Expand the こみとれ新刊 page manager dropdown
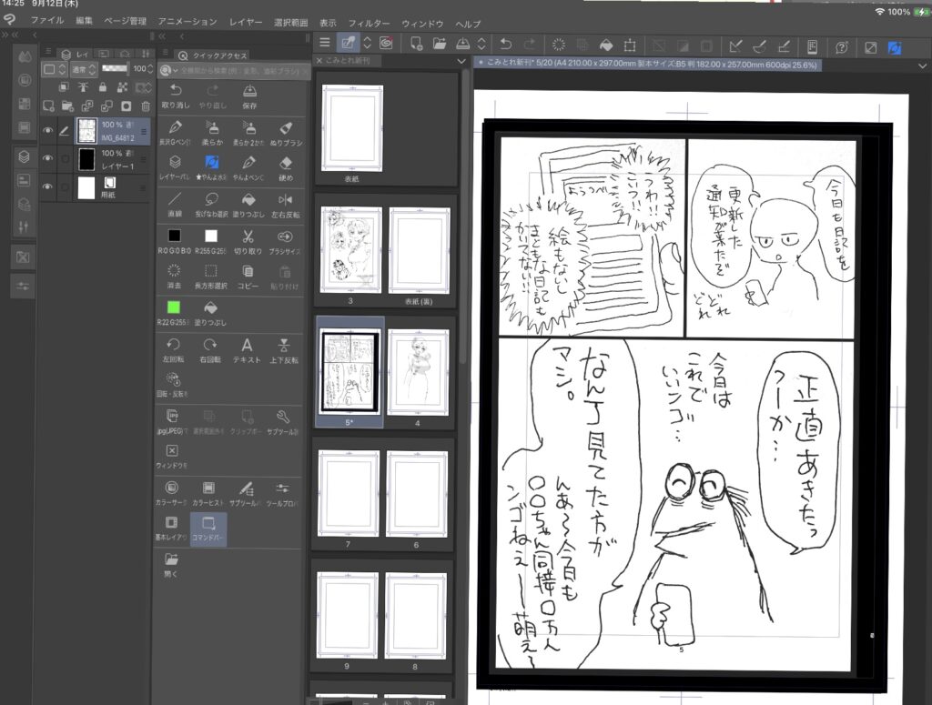932x705 pixels. coord(461,61)
